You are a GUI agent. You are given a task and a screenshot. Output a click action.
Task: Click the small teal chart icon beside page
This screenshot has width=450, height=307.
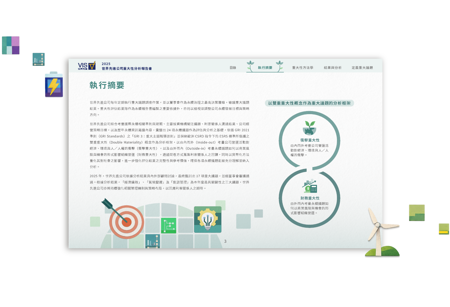pyautogui.click(x=39, y=59)
